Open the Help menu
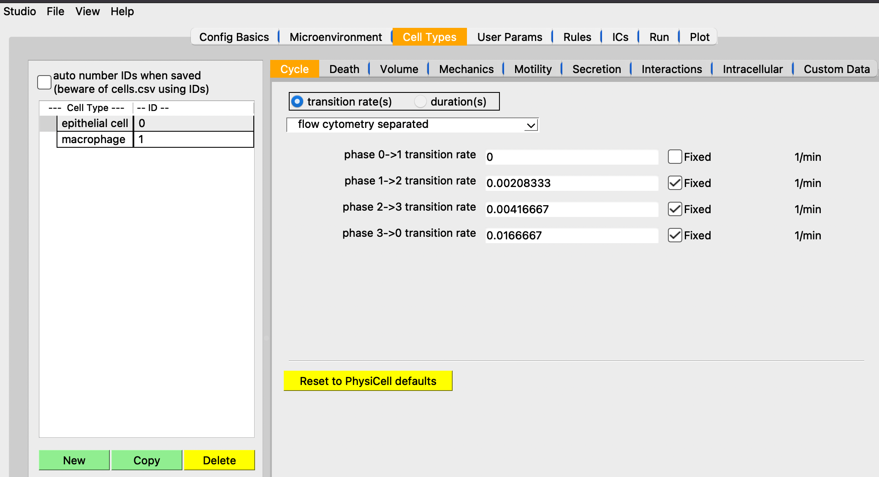Screen dimensions: 879x477 pyautogui.click(x=122, y=11)
